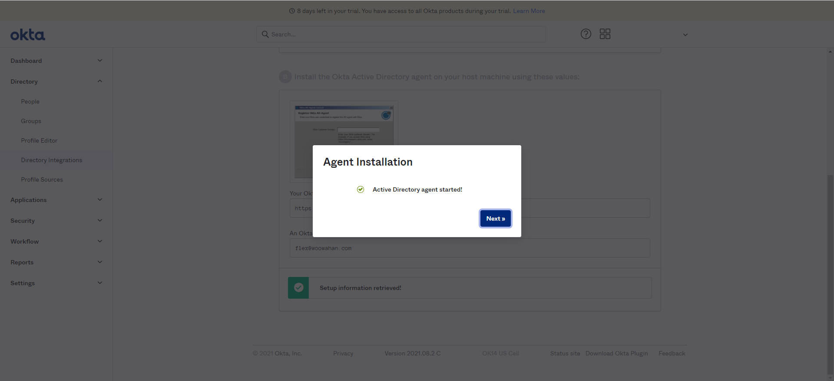Go to Groups in the sidebar
This screenshot has height=381, width=834.
[31, 121]
